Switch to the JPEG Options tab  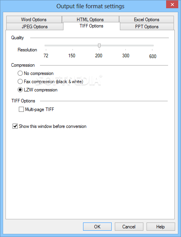point(35,27)
